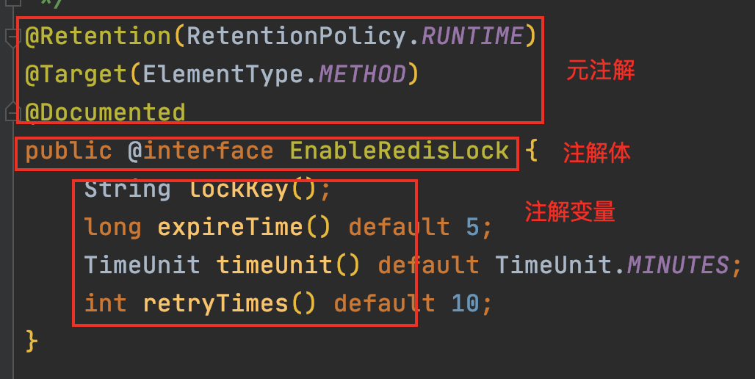Screen dimensions: 755x379
Task: Click the @Retention annotation
Action: pos(98,36)
